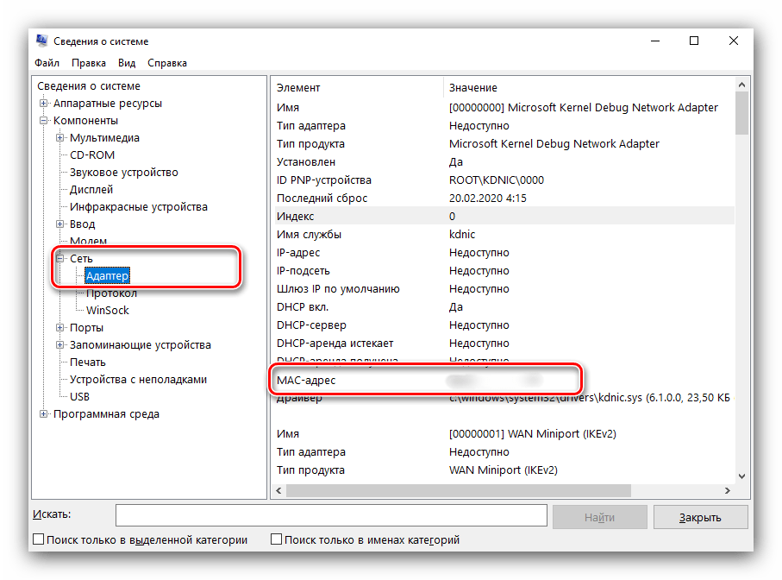Expand the Порты branch
Viewport: 782px width, 580px height.
coord(60,328)
